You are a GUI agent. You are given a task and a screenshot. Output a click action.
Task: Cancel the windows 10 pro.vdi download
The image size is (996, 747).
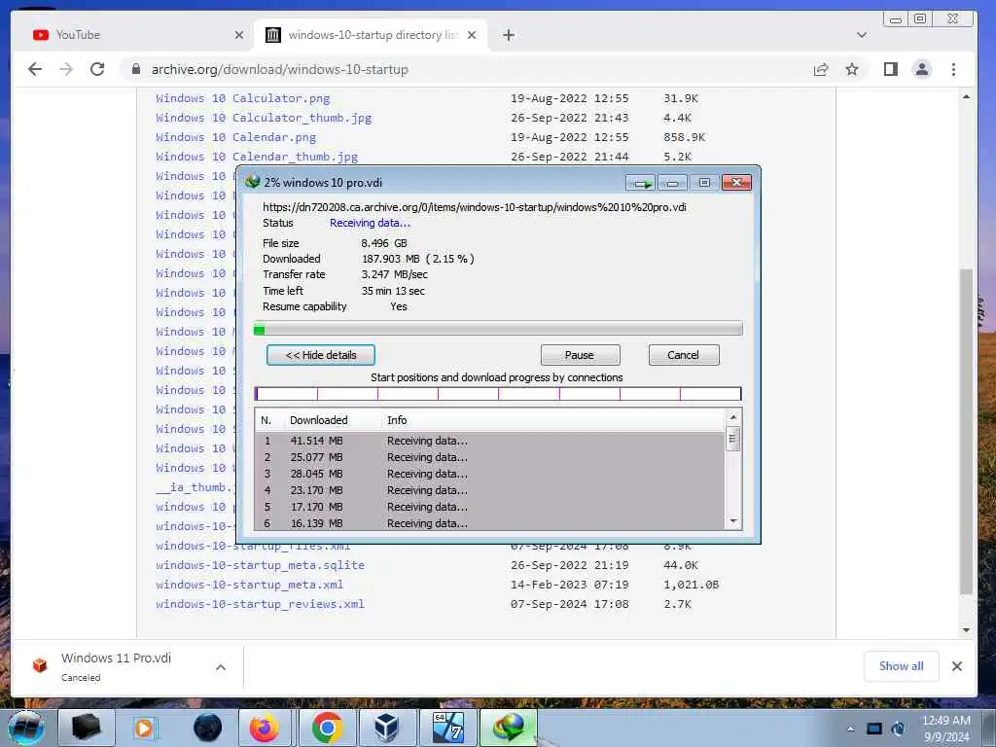tap(684, 355)
